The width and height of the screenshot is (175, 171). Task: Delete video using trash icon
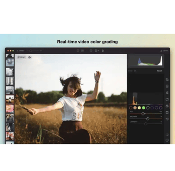click(x=103, y=50)
